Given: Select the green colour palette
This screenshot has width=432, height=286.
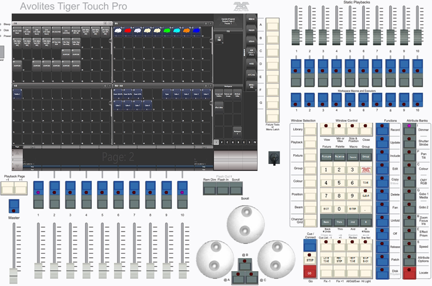Looking at the screenshot, I should (167, 32).
